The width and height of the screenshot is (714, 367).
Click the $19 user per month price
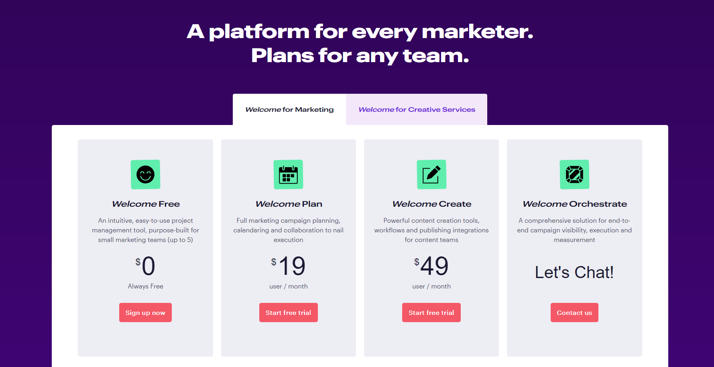click(288, 266)
